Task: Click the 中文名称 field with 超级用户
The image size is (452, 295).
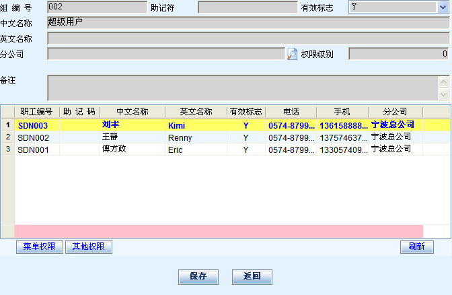Action: 248,23
